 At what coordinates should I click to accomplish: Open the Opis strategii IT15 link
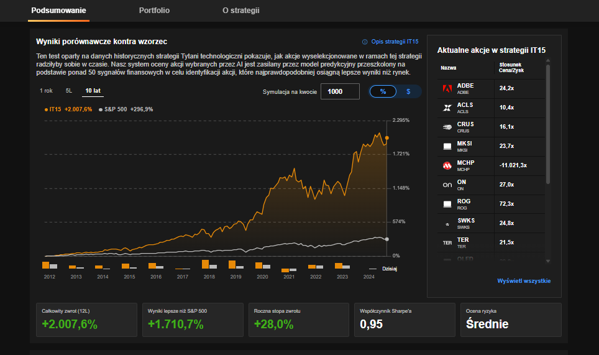(x=395, y=41)
